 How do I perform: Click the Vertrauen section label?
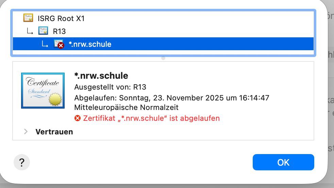click(54, 132)
